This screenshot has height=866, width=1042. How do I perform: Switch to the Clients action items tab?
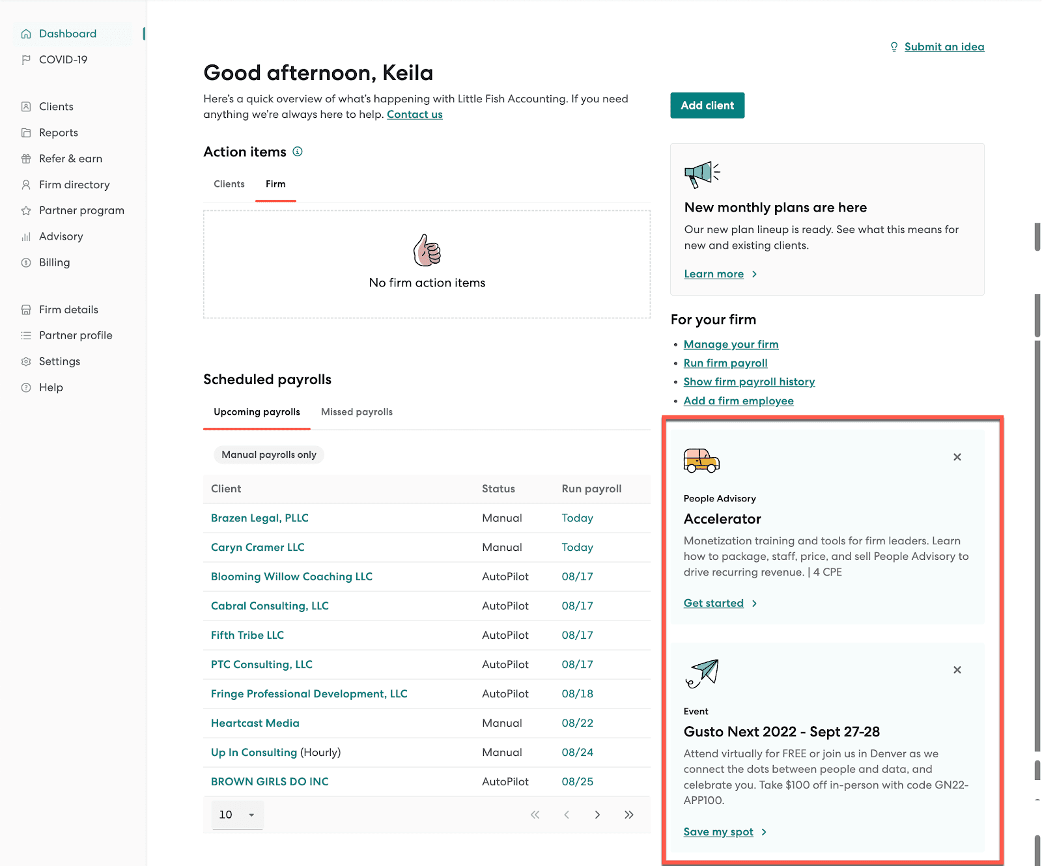click(229, 184)
